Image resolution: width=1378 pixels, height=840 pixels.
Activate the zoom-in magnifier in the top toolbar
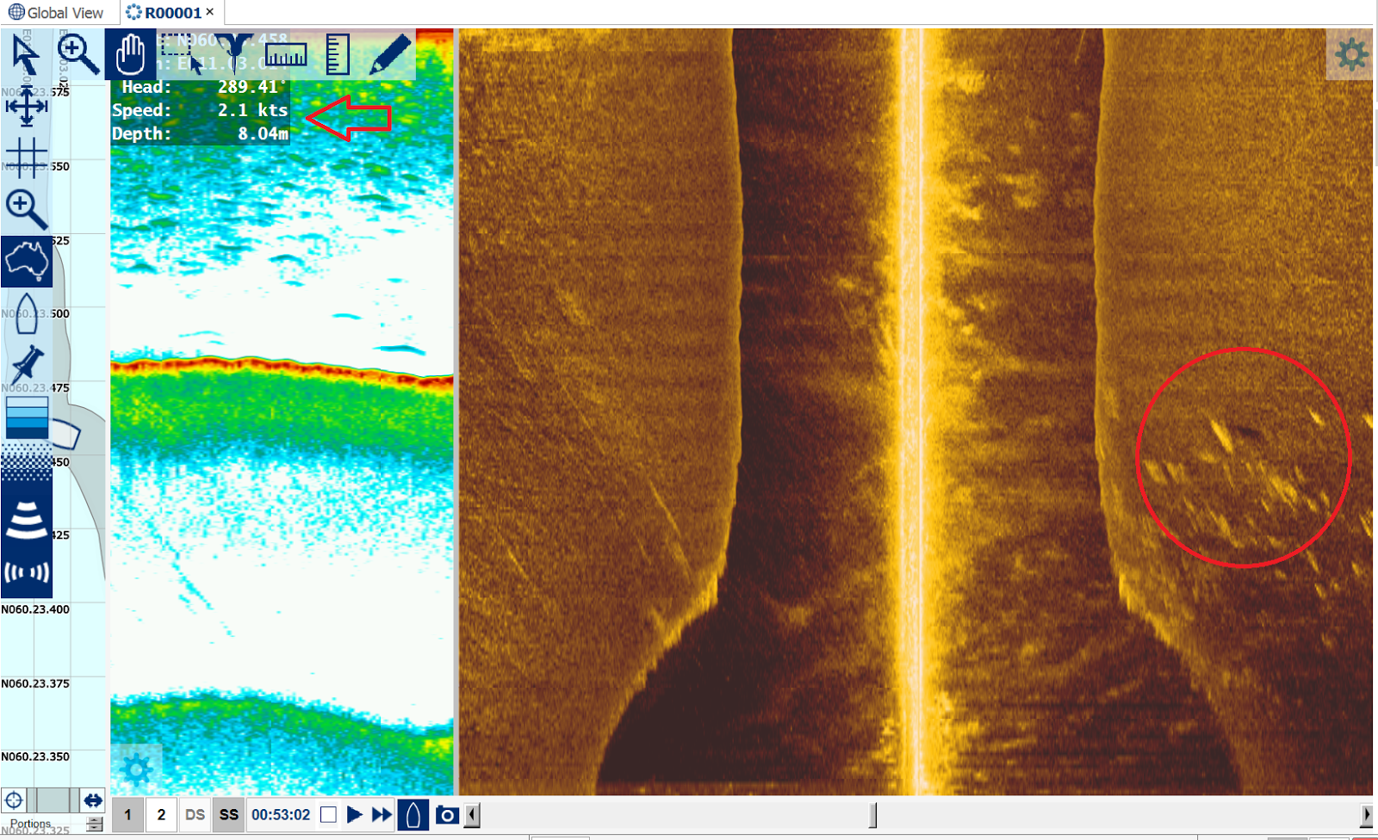78,54
